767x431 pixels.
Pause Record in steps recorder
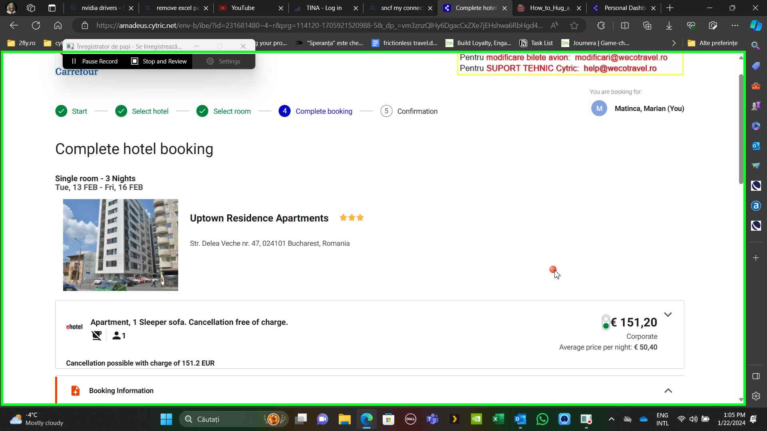click(x=95, y=61)
